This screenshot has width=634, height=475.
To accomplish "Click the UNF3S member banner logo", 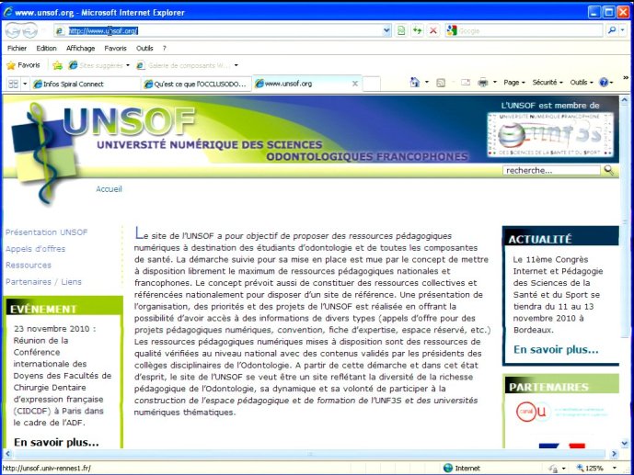I will tap(550, 135).
